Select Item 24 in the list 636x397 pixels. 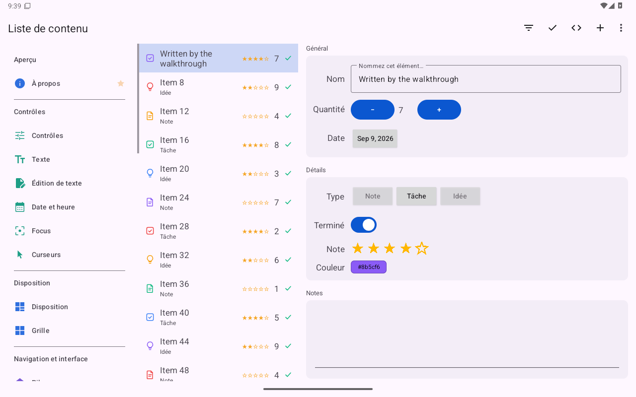pos(219,202)
